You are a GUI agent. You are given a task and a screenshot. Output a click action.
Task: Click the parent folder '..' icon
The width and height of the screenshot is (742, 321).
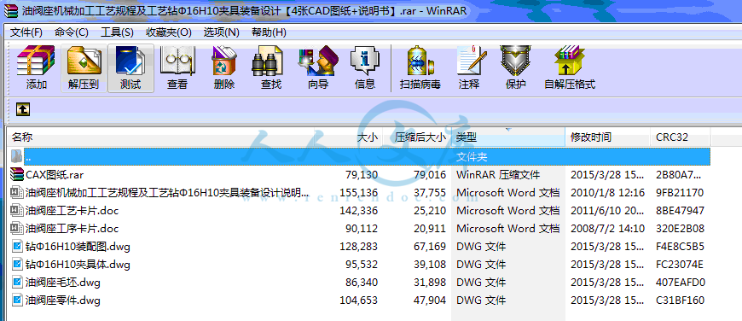click(x=17, y=157)
